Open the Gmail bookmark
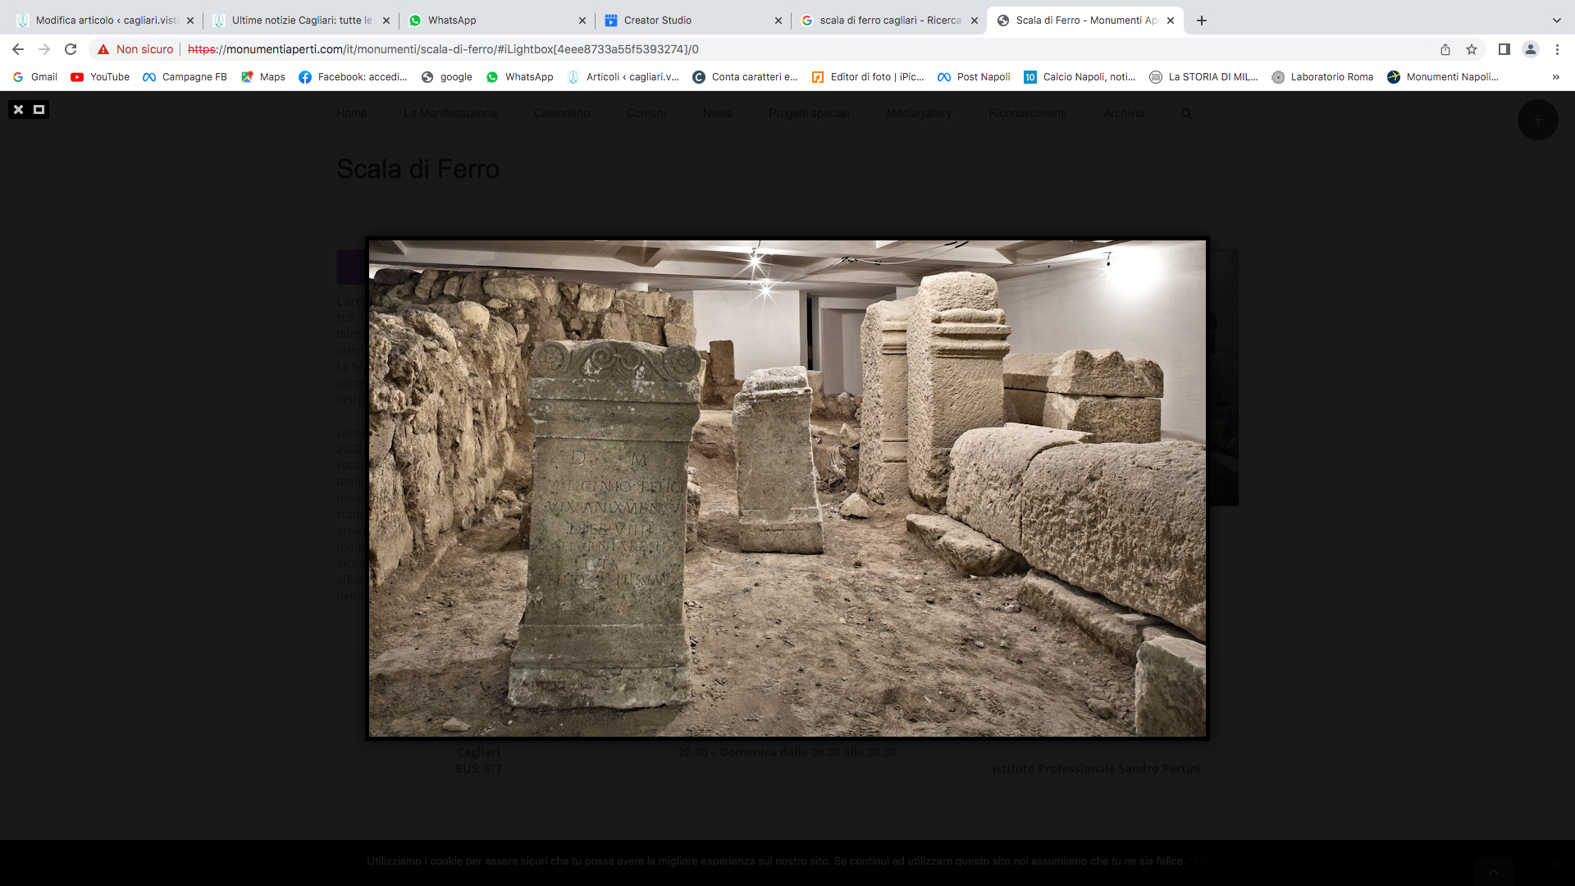 coord(34,77)
